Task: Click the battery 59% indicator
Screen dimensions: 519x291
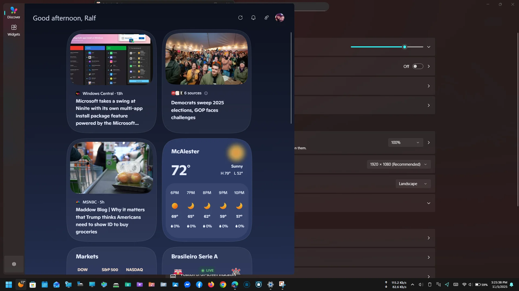Action: [481, 285]
